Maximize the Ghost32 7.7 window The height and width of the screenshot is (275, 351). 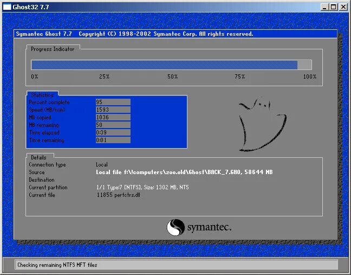tap(333, 7)
